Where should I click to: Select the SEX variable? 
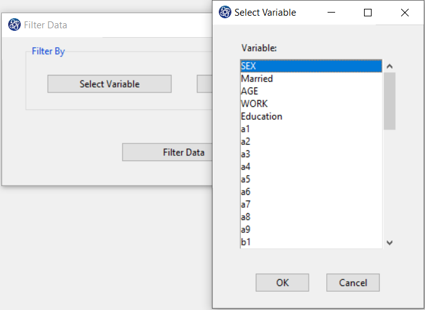[x=311, y=66]
